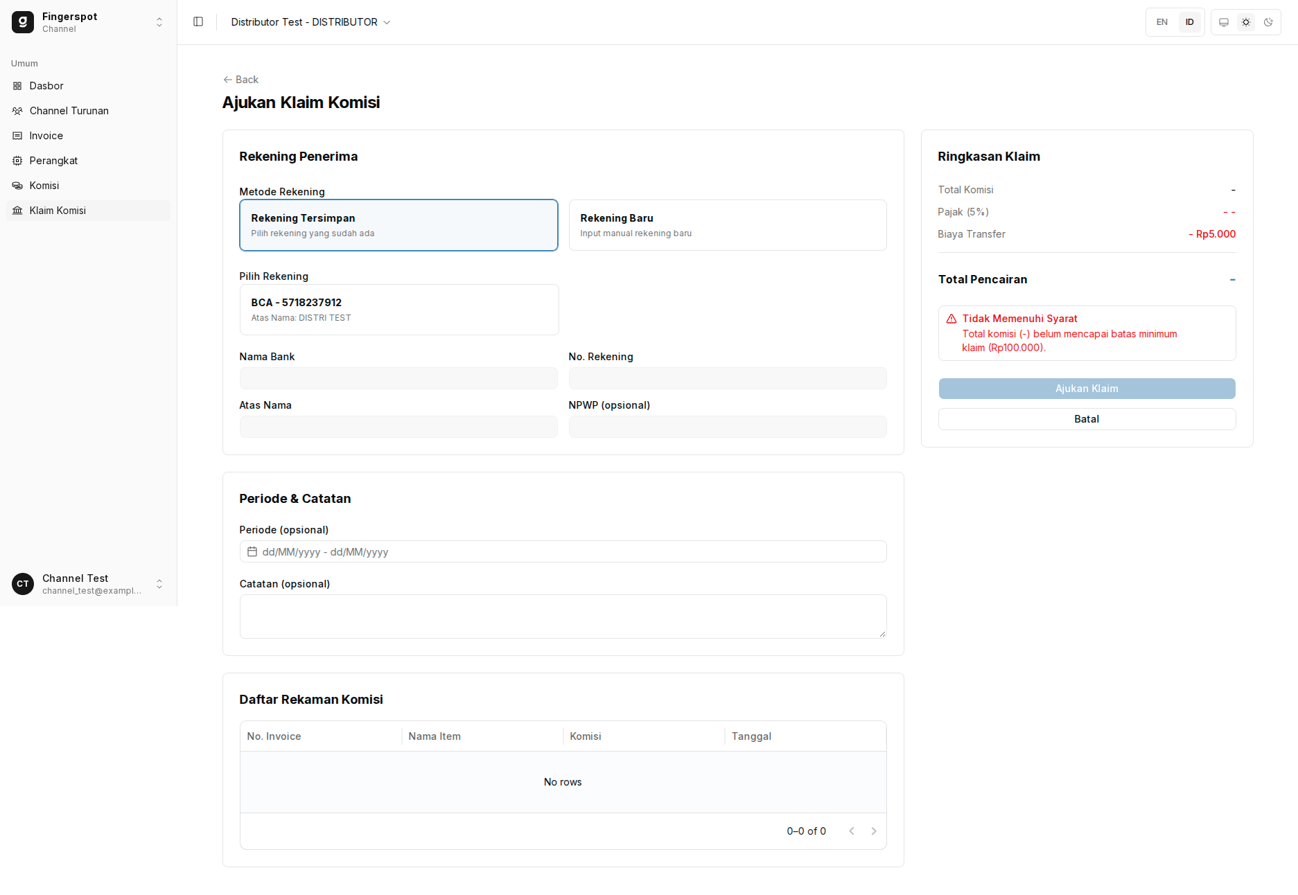Click the No. Rekening field
Screen dimensions: 1298x895
click(x=728, y=378)
